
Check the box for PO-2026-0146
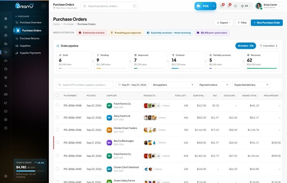[x=57, y=129]
